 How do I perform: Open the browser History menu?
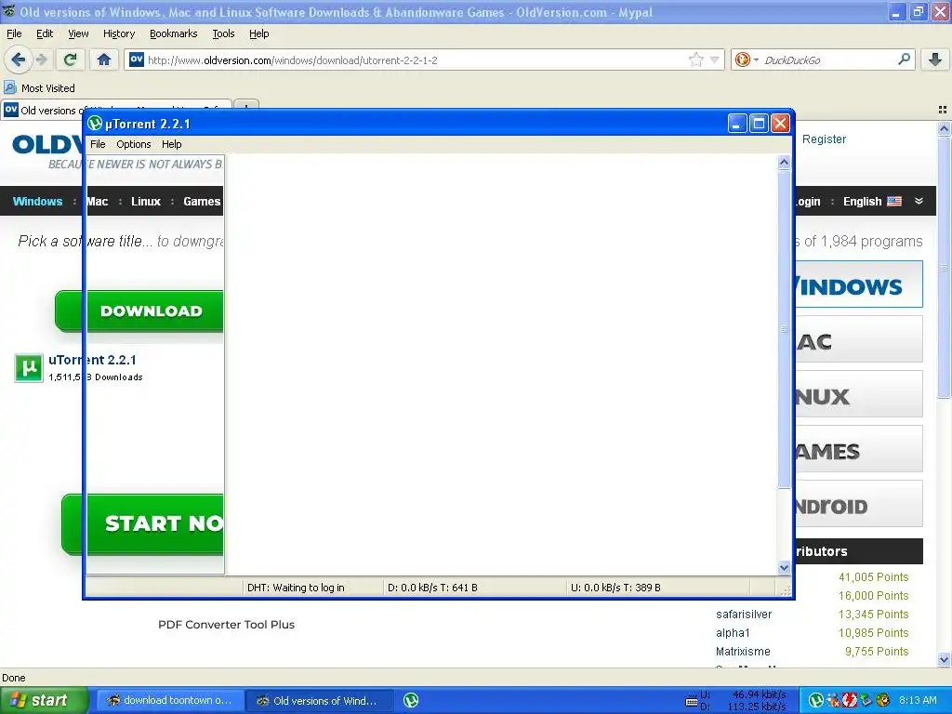pyautogui.click(x=119, y=33)
